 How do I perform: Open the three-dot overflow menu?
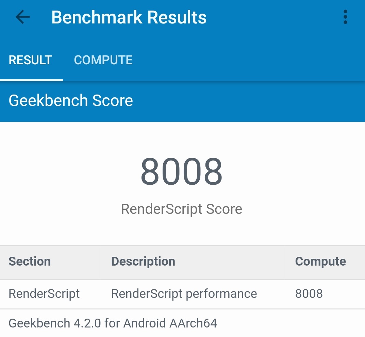coord(346,17)
